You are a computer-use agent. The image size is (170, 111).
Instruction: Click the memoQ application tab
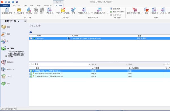[5, 5]
